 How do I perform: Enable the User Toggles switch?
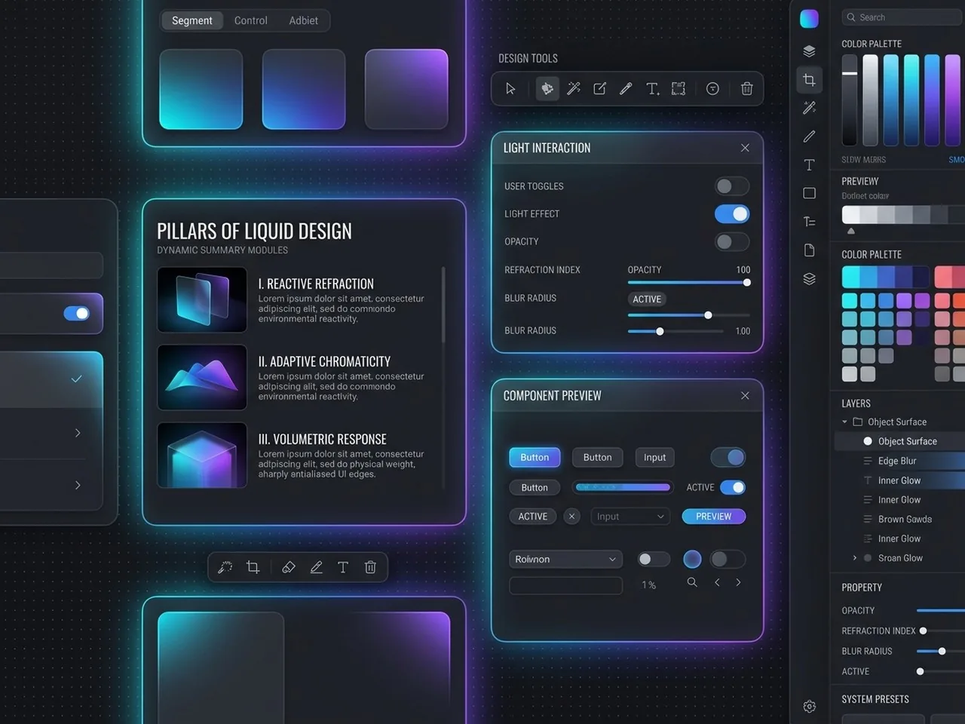point(731,186)
